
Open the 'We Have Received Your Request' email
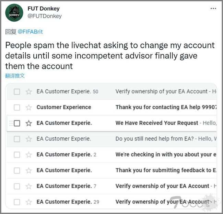pos(157,123)
